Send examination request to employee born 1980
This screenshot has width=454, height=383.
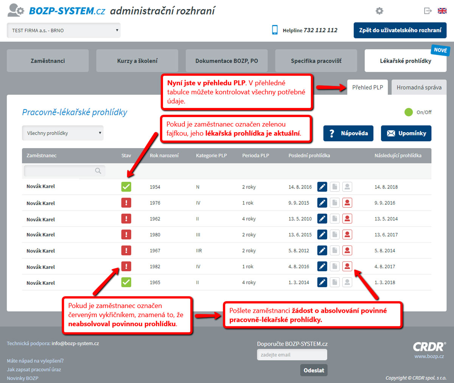tap(347, 235)
